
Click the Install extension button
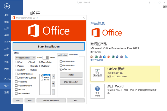(71, 75)
